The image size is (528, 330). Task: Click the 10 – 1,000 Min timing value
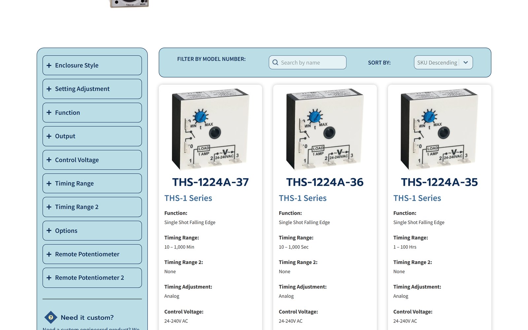179,247
